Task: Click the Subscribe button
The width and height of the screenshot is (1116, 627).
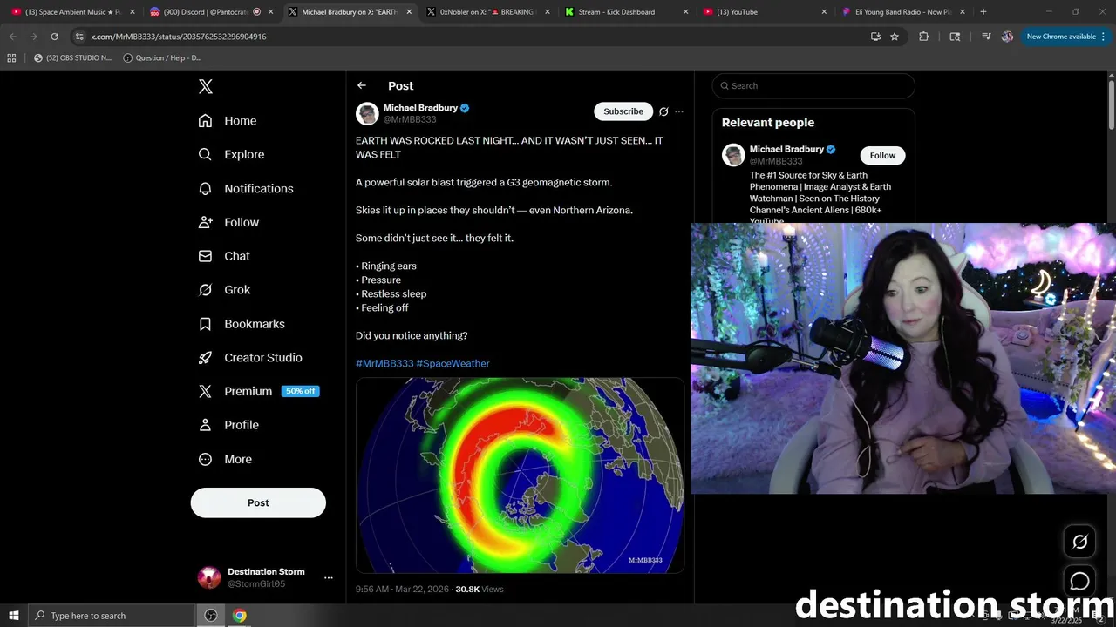Action: pyautogui.click(x=623, y=111)
